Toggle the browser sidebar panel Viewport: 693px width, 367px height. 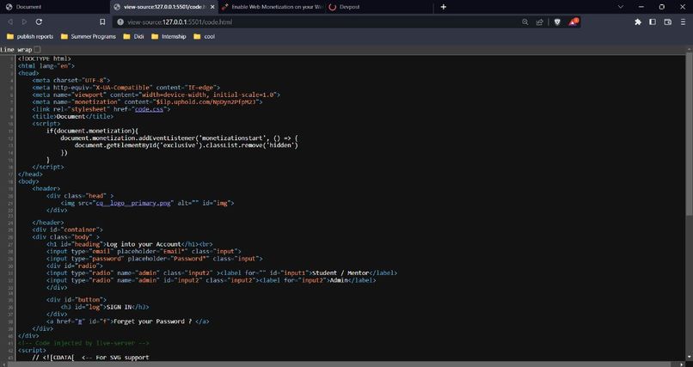653,21
